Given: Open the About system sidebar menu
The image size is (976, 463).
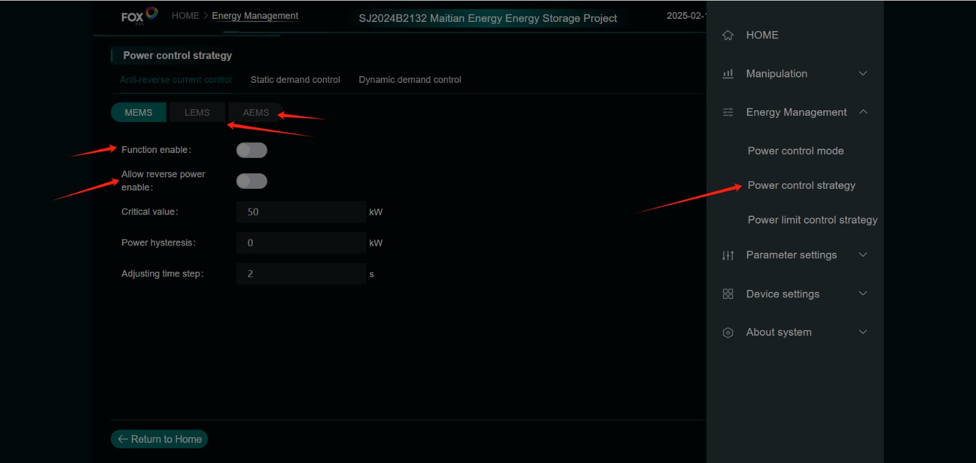Looking at the screenshot, I should (x=779, y=332).
